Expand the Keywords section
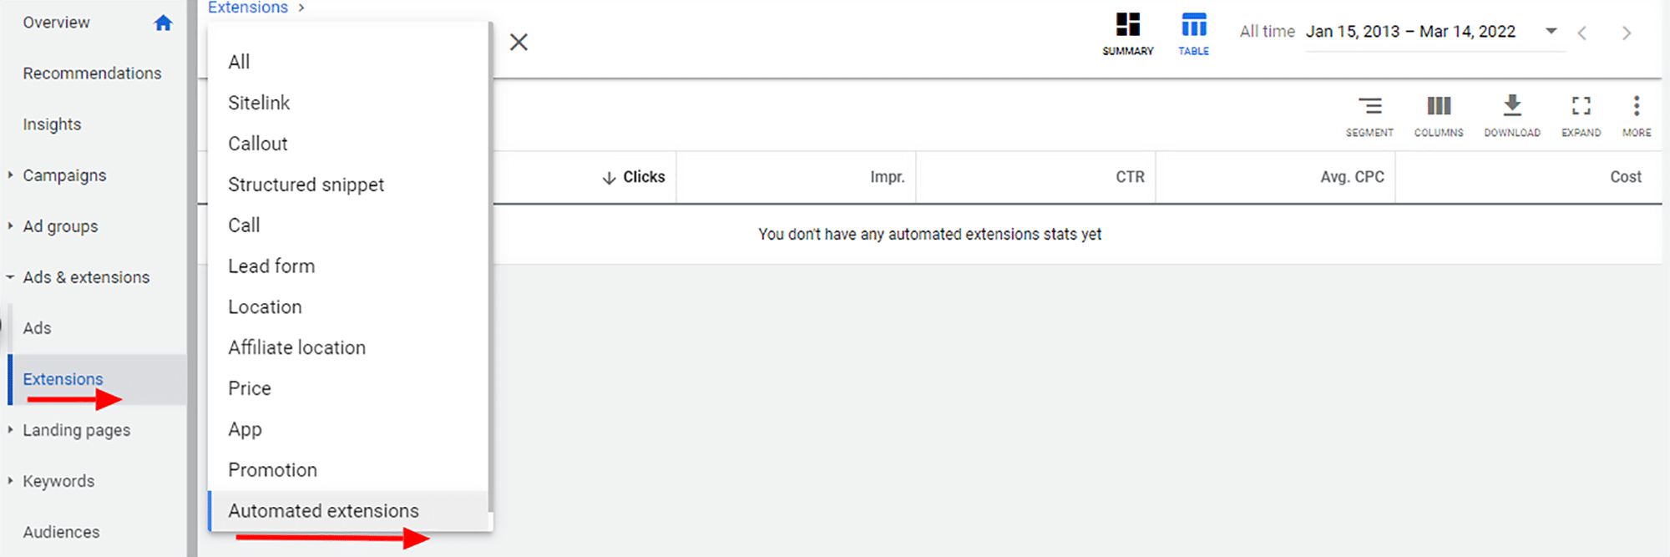Image resolution: width=1670 pixels, height=557 pixels. pos(10,481)
